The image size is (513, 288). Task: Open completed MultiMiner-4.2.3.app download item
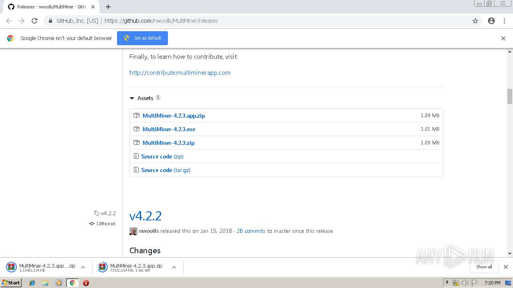click(x=41, y=267)
